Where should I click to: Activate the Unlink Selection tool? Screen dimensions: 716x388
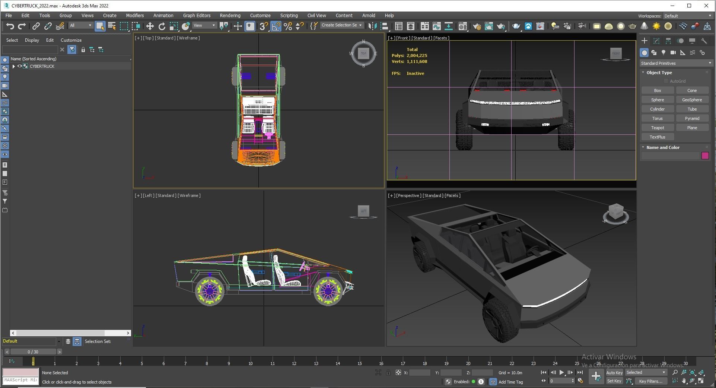pos(48,26)
